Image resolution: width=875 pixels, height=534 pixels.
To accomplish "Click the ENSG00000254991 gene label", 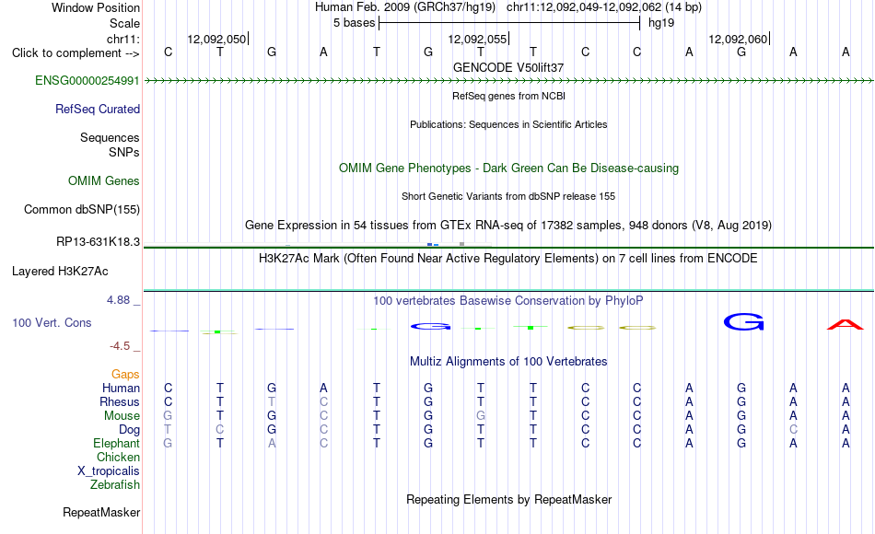I will coord(87,81).
